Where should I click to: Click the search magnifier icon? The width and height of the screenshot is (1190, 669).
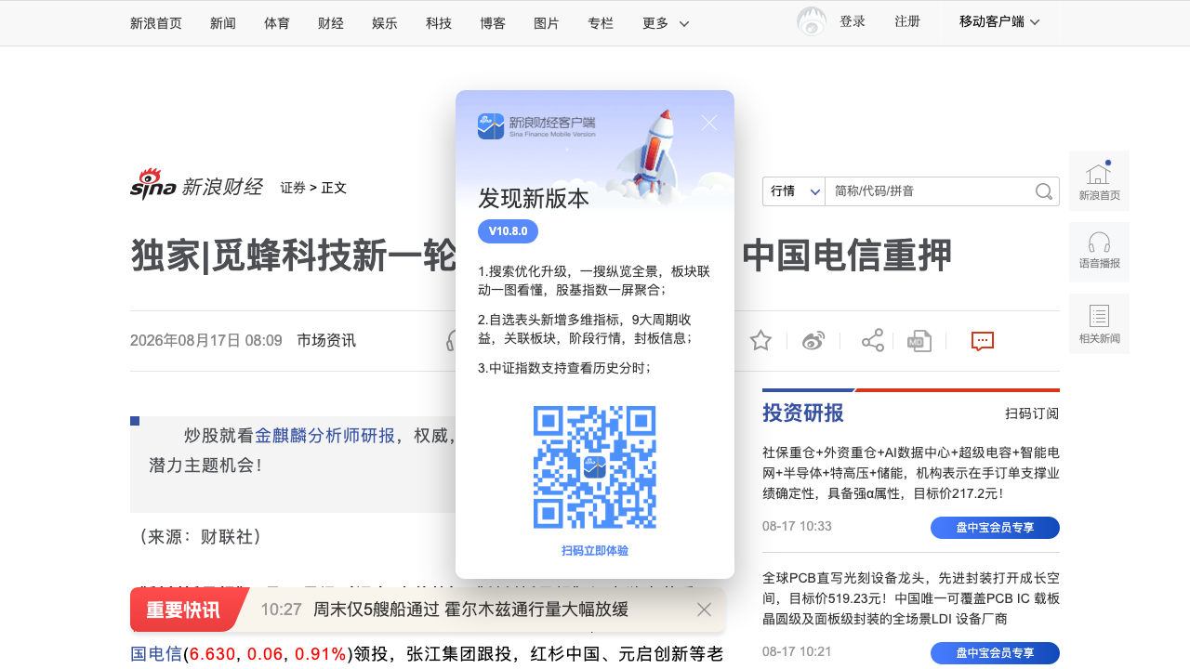(1044, 191)
